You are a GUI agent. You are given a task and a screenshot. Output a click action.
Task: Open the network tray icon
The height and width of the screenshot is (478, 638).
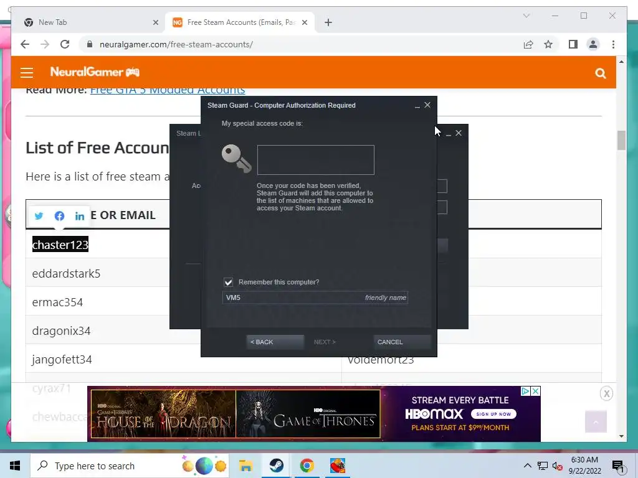pos(543,466)
